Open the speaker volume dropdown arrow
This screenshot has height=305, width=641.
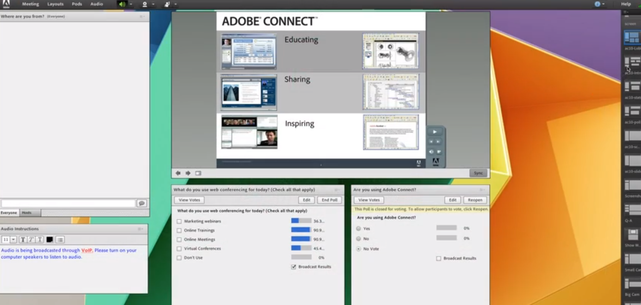131,4
